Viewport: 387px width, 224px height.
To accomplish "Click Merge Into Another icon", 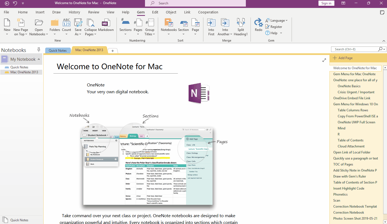I will [225, 23].
